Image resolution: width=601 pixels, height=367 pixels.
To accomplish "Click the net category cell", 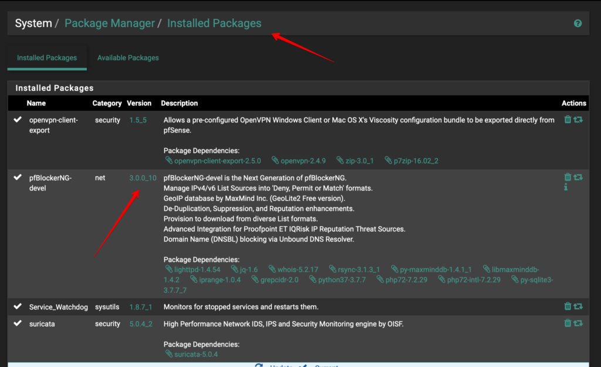I will [x=100, y=178].
